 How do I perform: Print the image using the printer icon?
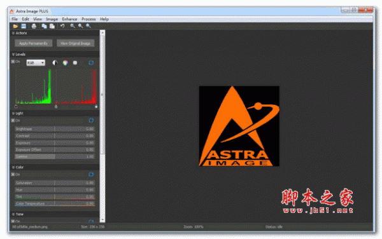pos(34,26)
